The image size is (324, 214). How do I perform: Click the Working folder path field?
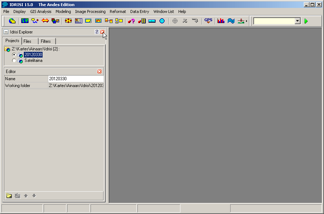click(76, 86)
